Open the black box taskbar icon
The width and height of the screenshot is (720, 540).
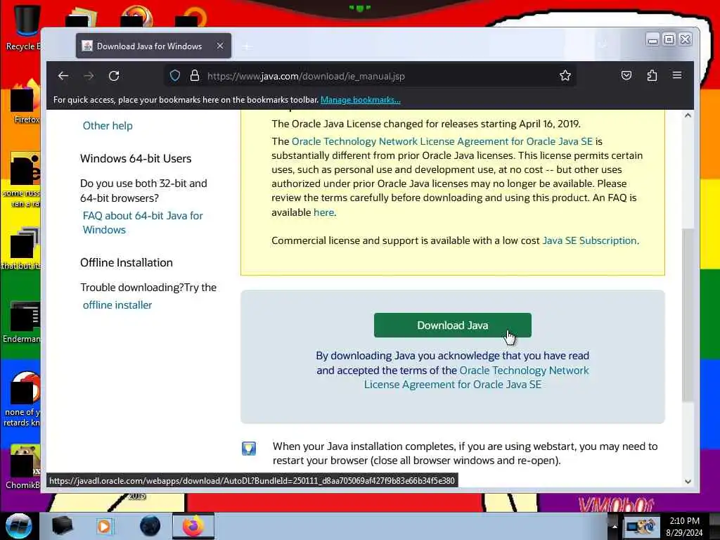point(62,526)
